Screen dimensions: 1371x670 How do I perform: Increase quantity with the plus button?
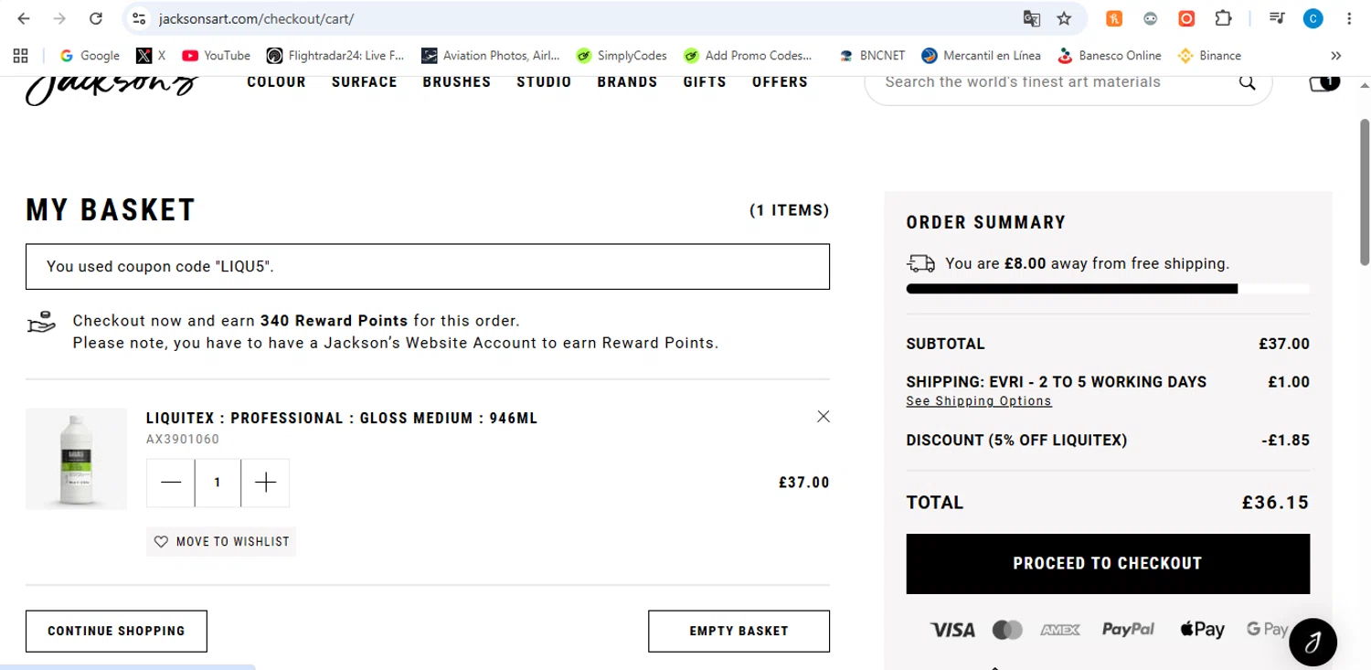point(265,483)
